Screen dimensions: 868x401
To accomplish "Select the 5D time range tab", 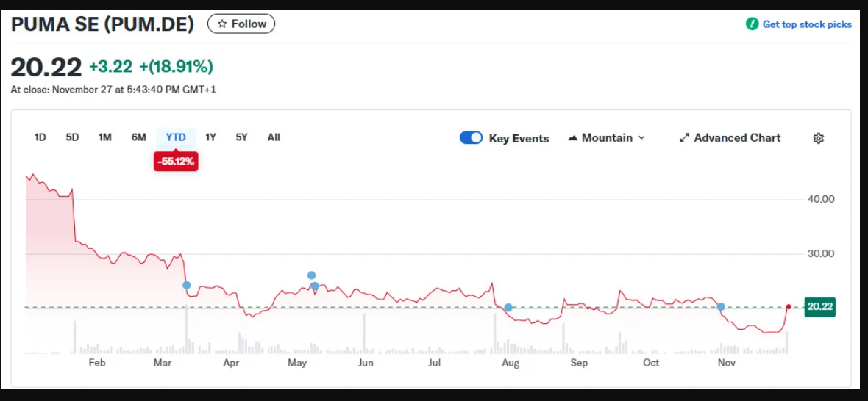I will pos(73,137).
